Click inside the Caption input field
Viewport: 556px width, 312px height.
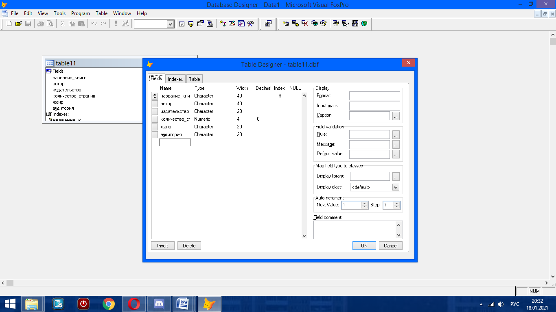click(x=369, y=116)
